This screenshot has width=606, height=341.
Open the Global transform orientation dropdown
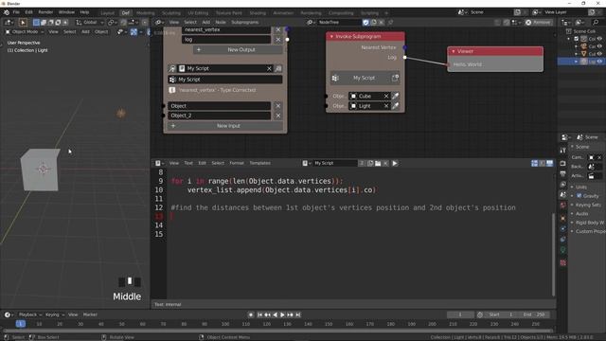(90, 23)
